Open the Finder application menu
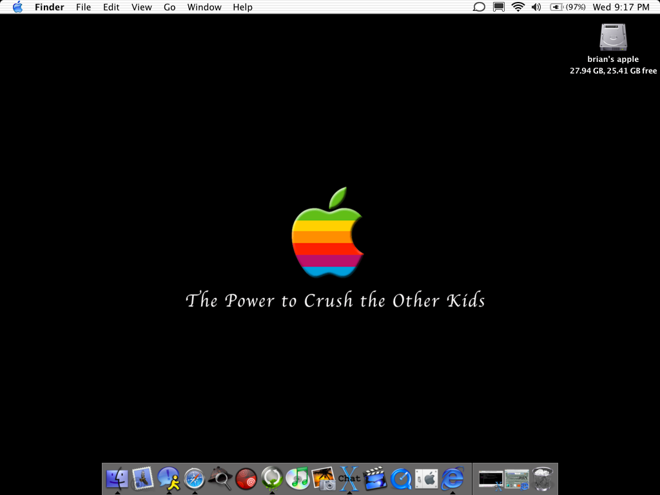The image size is (660, 495). pyautogui.click(x=49, y=7)
